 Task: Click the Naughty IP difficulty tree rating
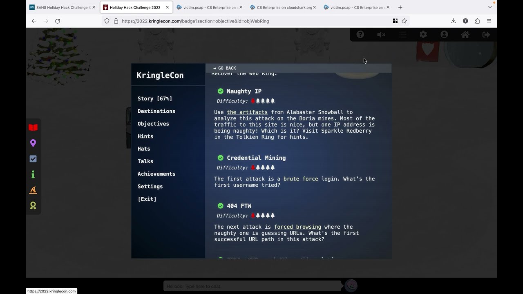tap(263, 101)
